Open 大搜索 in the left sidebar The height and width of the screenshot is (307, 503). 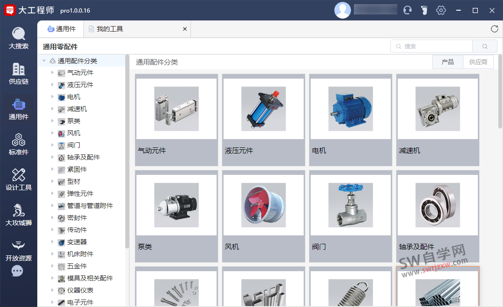(19, 37)
